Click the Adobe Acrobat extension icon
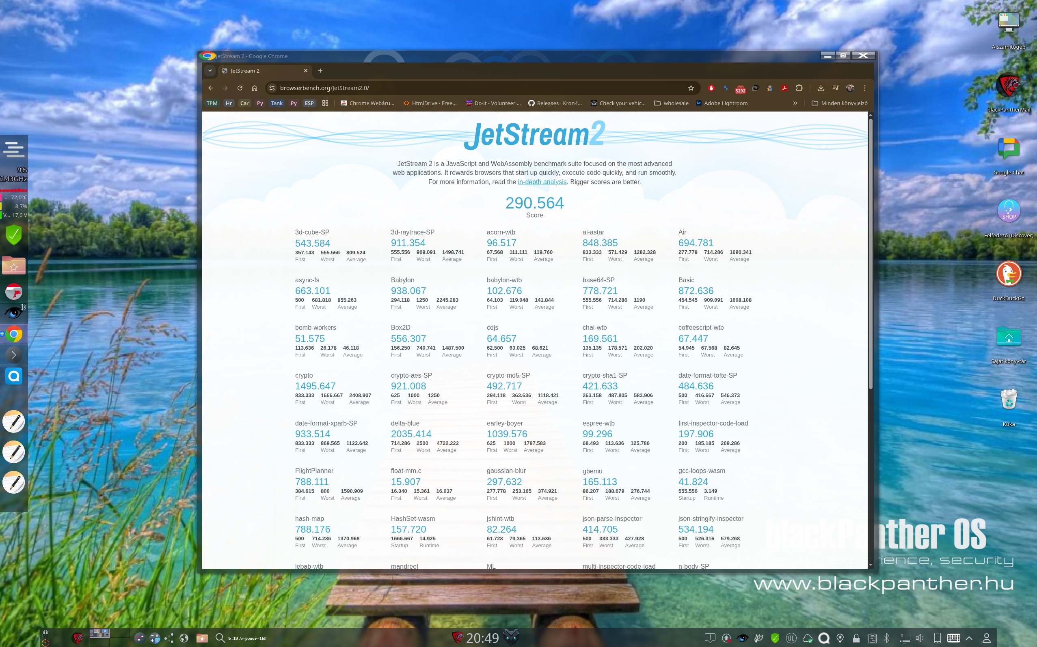Viewport: 1037px width, 647px height. pos(784,88)
